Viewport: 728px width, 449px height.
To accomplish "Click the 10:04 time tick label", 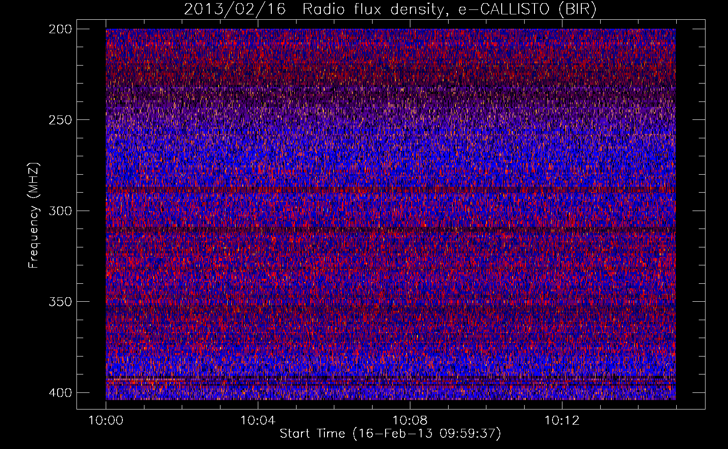I will (258, 421).
